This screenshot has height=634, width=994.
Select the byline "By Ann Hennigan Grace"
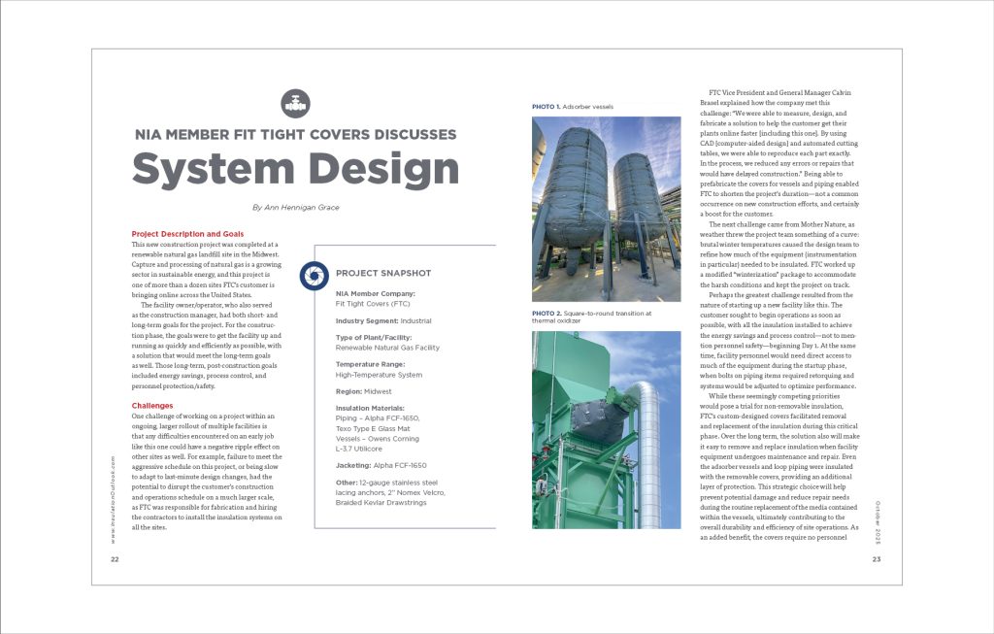point(294,207)
